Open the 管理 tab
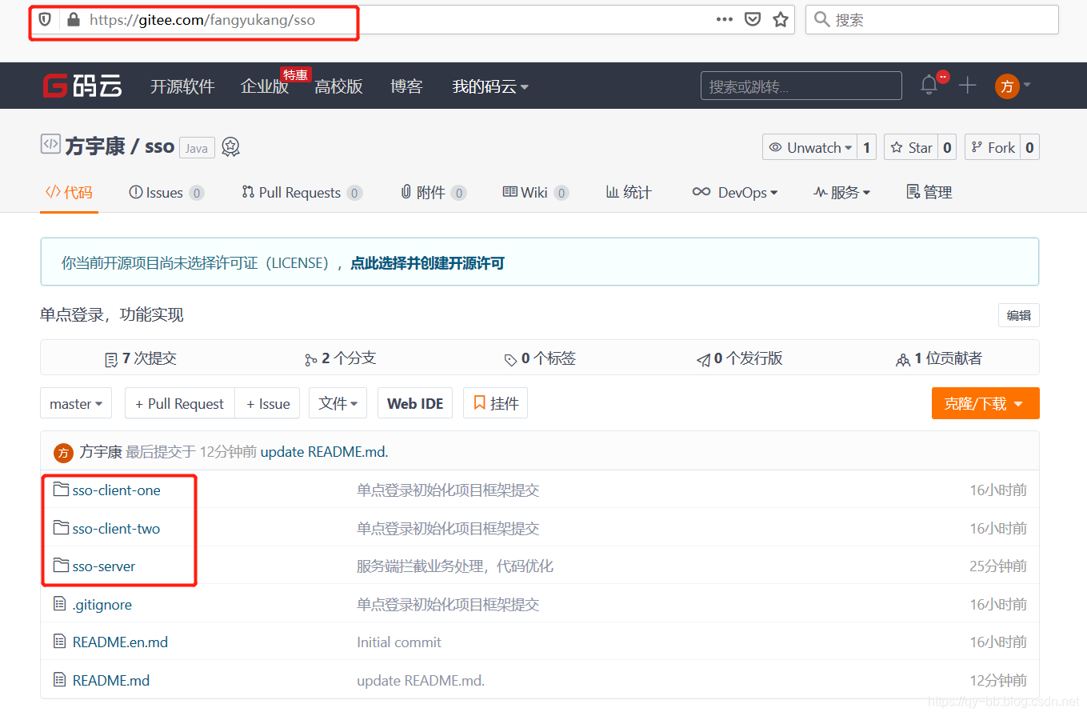 tap(929, 192)
